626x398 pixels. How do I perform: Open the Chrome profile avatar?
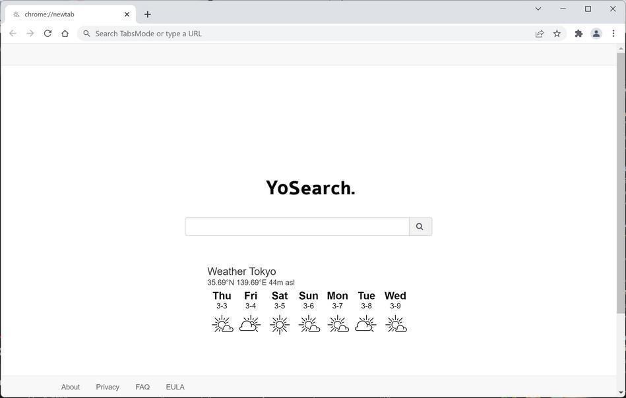(x=596, y=34)
